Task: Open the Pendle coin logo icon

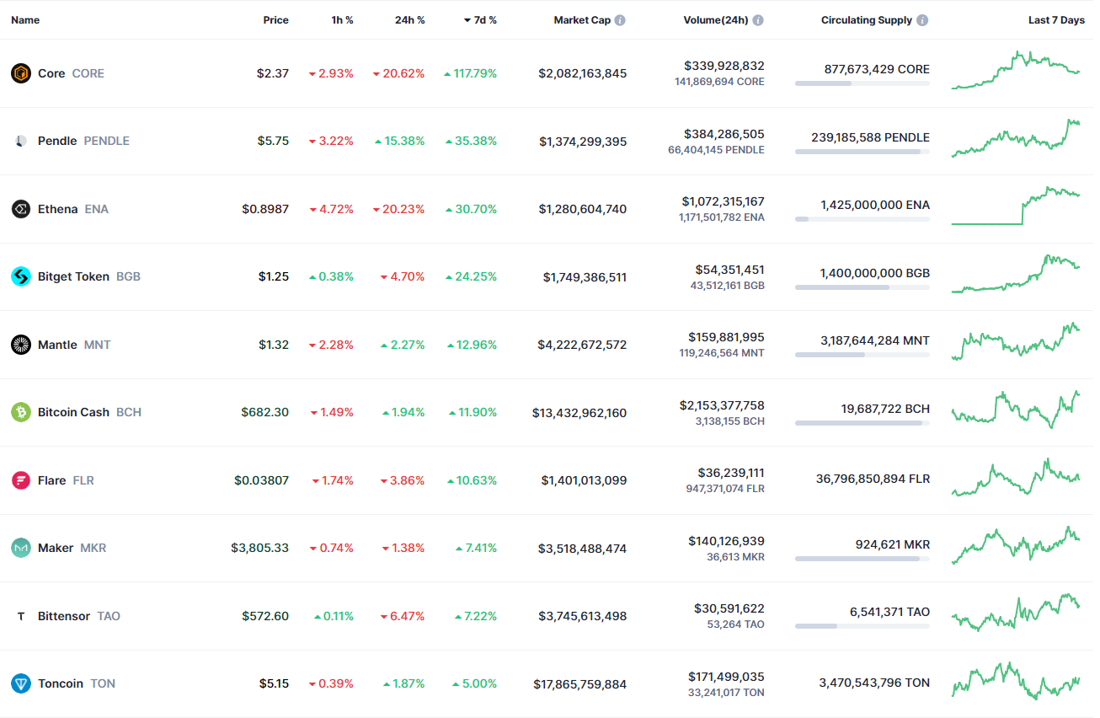Action: click(x=21, y=141)
